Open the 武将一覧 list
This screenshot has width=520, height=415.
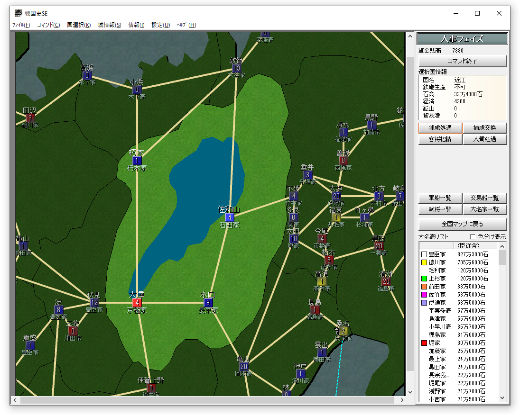[440, 209]
